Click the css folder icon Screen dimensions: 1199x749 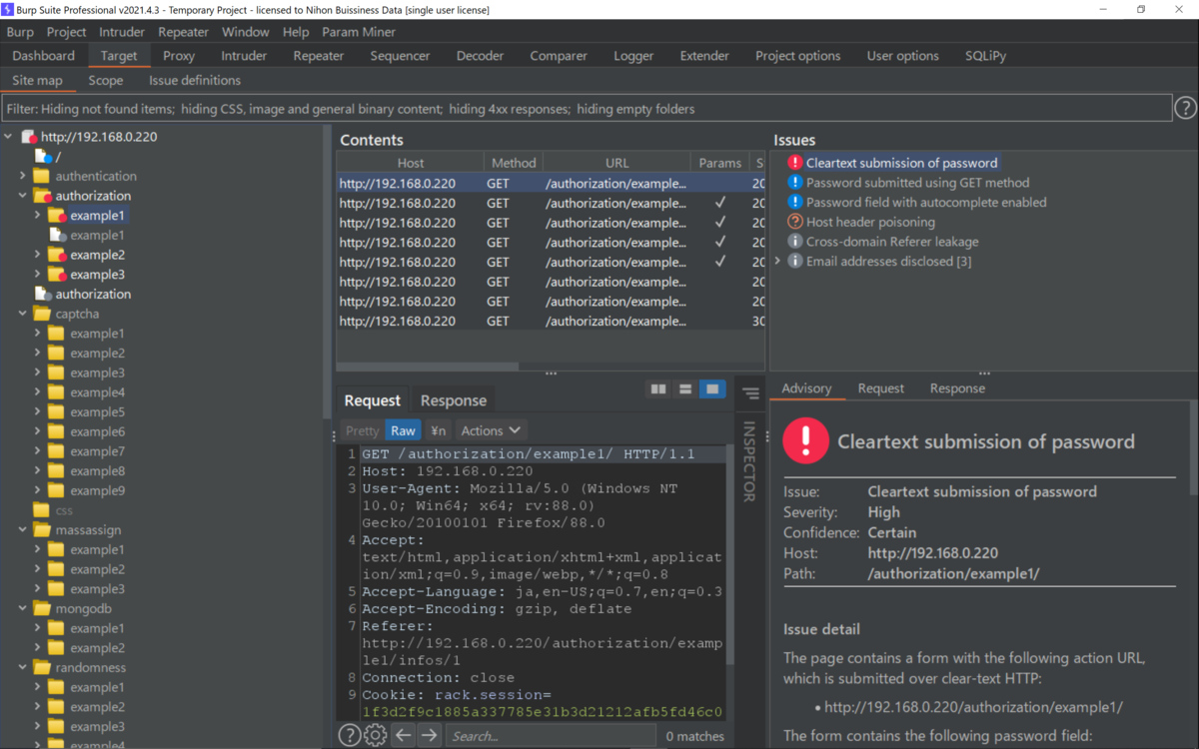click(41, 510)
